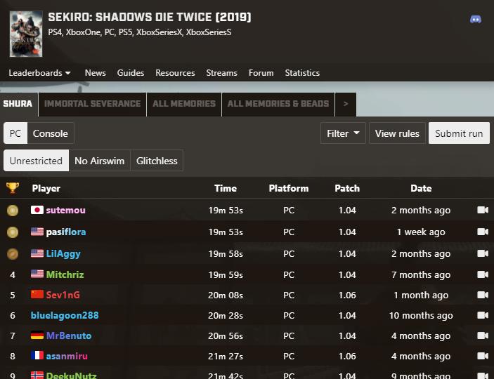
Task: Open the Leaderboards dropdown menu
Action: click(x=39, y=73)
